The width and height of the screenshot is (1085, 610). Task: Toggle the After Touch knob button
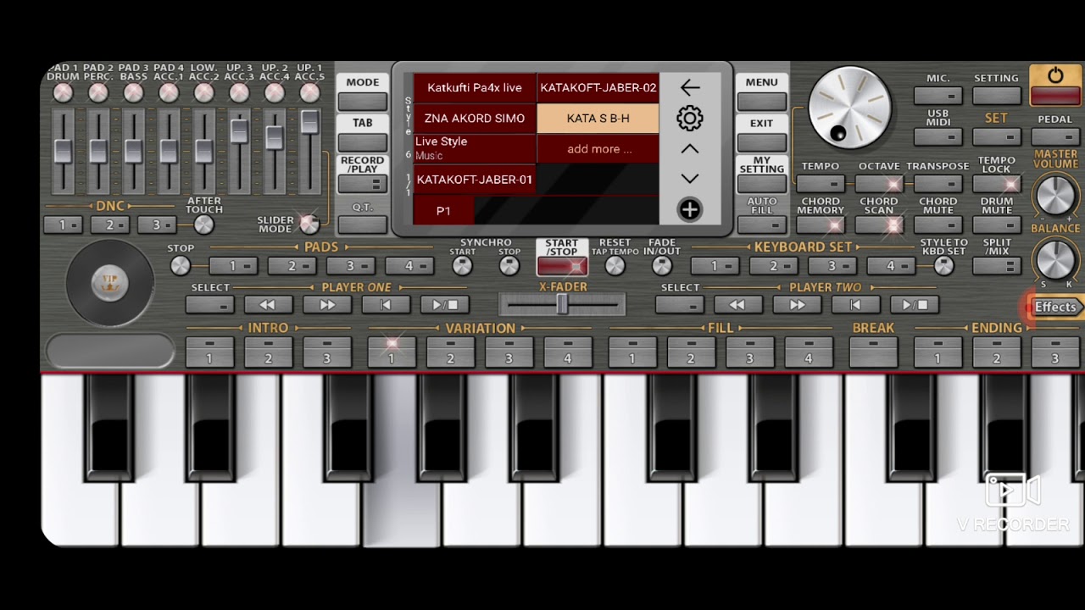[203, 225]
